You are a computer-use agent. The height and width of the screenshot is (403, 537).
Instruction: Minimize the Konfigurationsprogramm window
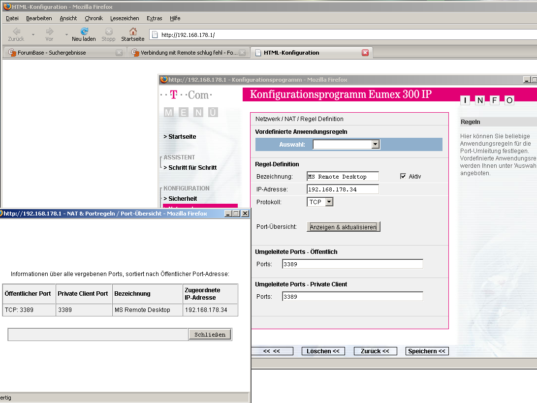pos(527,80)
